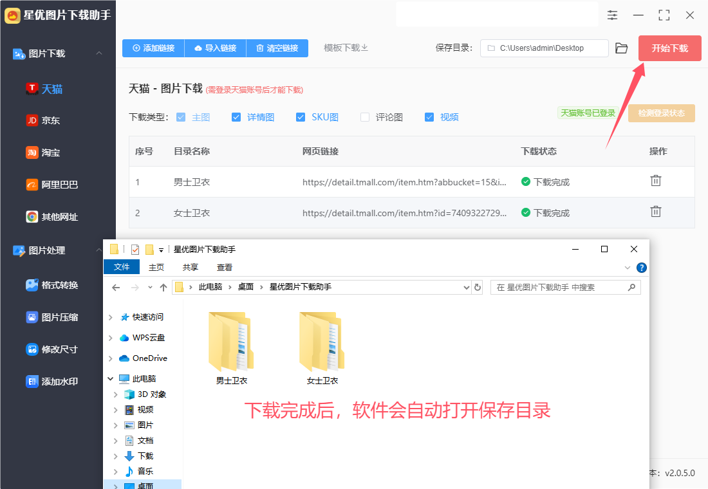Click Explorer help question mark icon
Image resolution: width=708 pixels, height=489 pixels.
tap(641, 268)
